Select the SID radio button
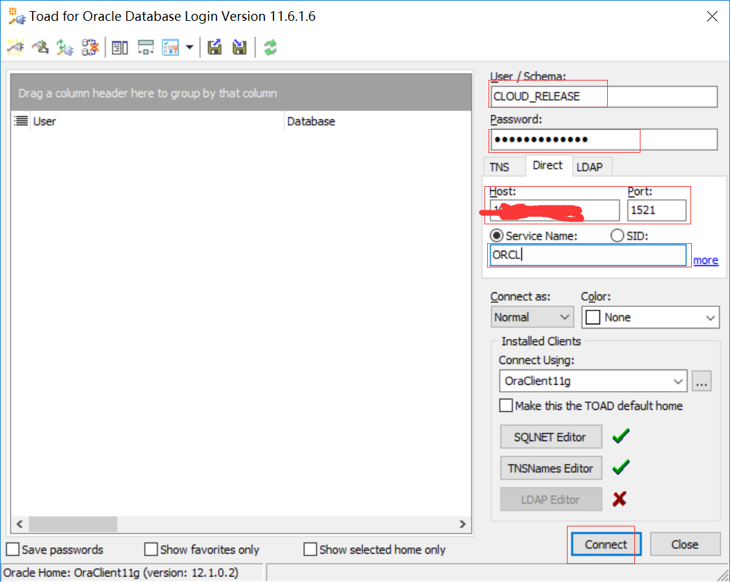 [617, 235]
